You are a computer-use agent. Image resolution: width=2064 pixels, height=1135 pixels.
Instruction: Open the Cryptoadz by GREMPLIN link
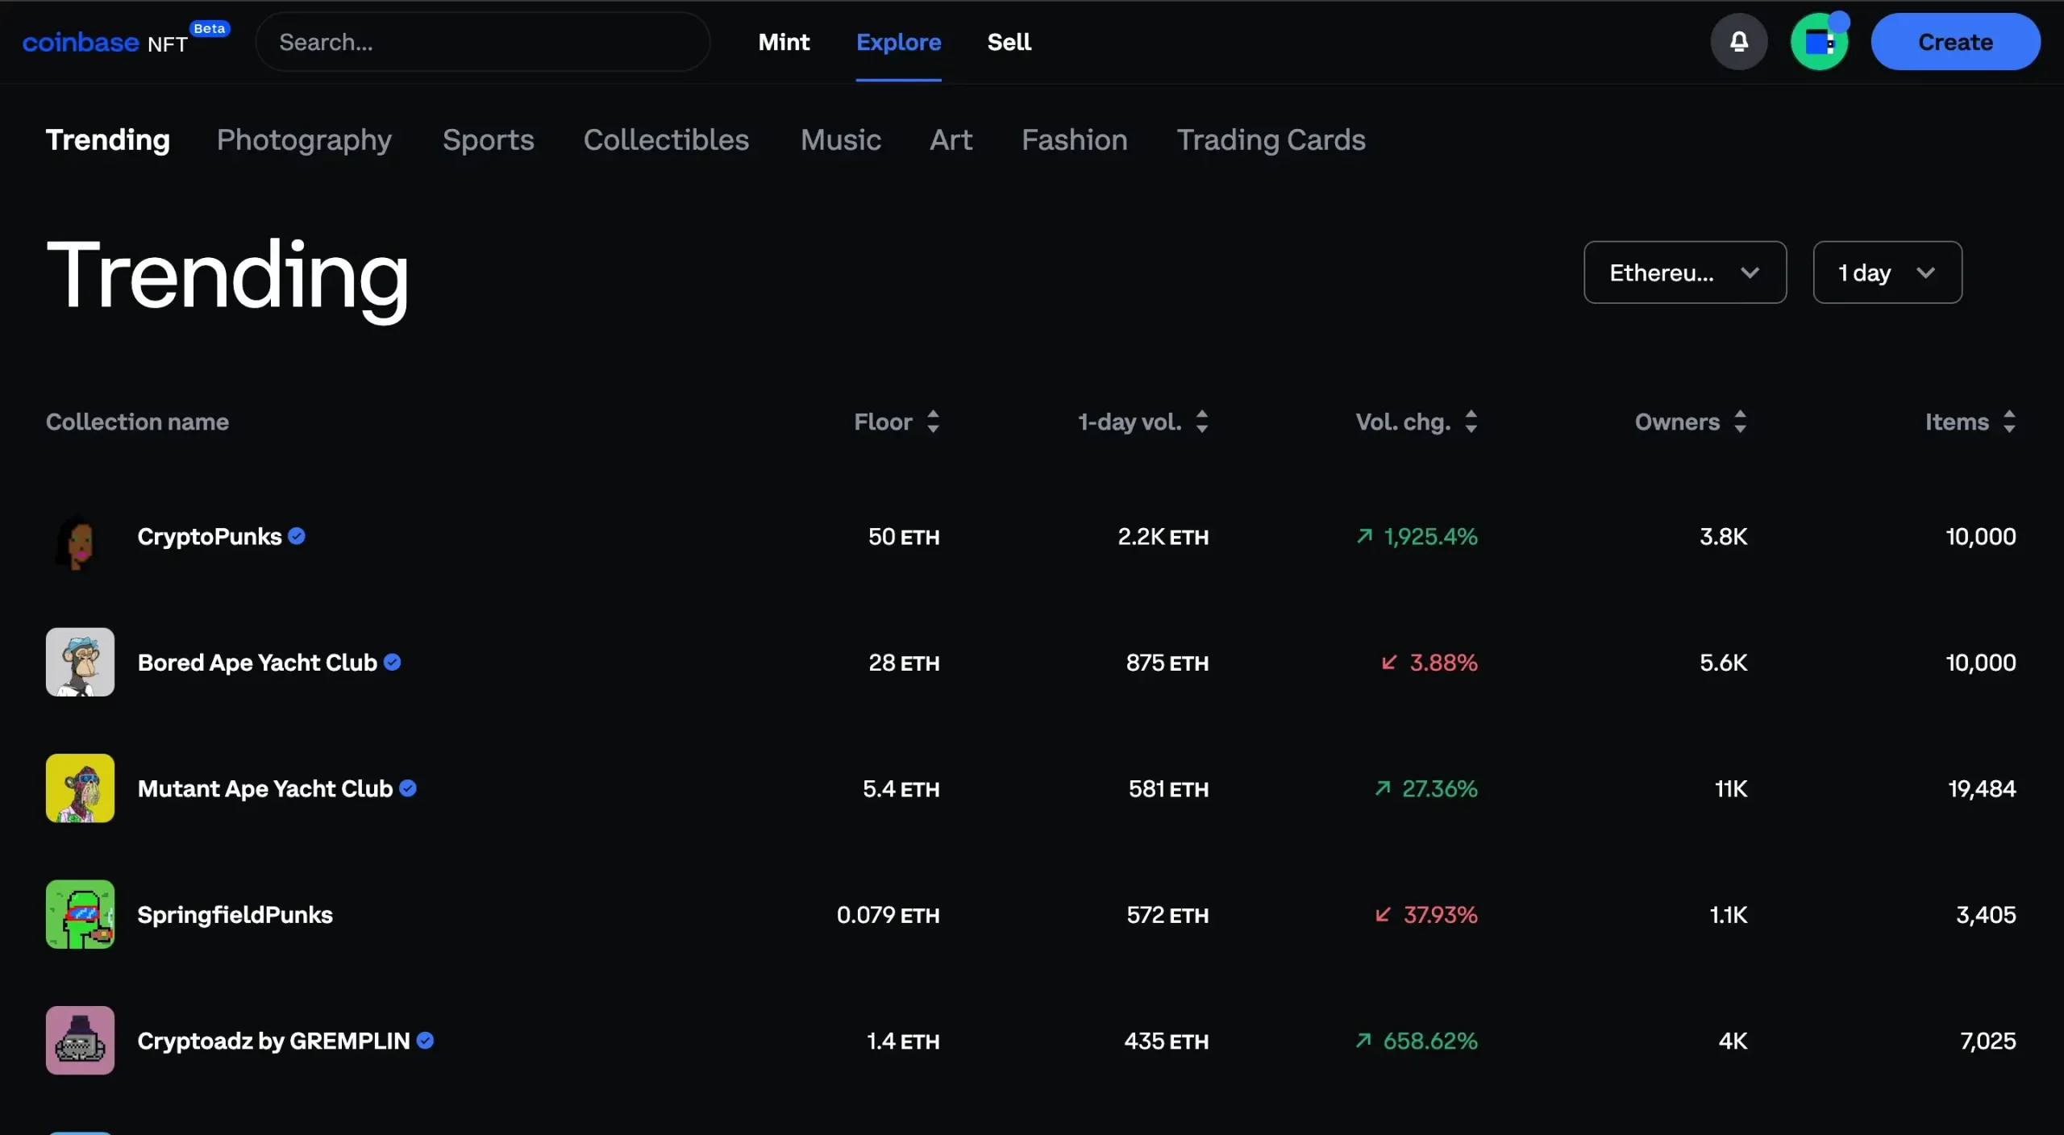pos(274,1041)
